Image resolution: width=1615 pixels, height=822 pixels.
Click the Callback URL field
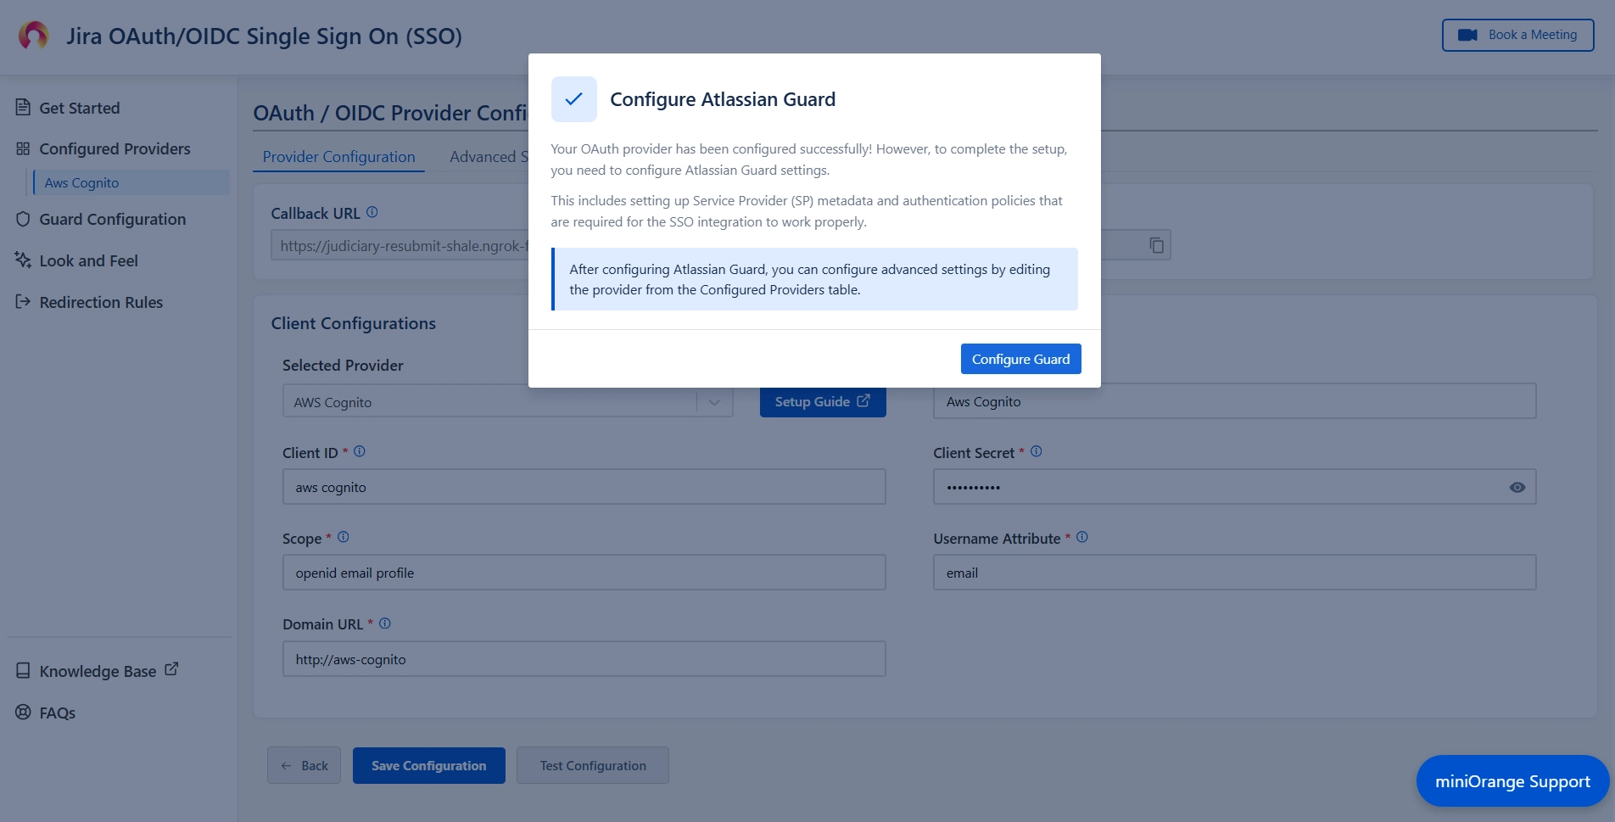point(721,245)
